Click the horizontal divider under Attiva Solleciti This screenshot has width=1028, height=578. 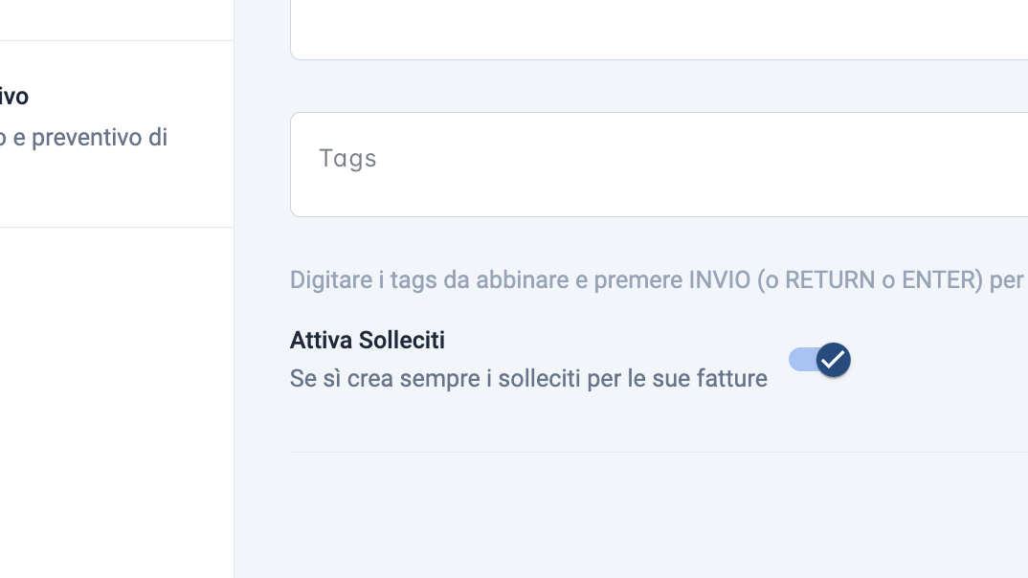click(x=659, y=453)
